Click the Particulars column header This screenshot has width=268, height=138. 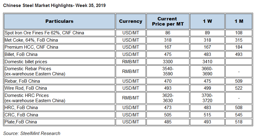click(x=59, y=21)
